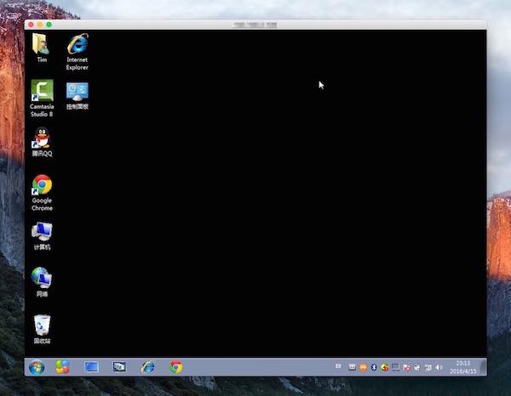Open the Windows Start menu
Viewport: 511px width, 396px height.
(37, 367)
